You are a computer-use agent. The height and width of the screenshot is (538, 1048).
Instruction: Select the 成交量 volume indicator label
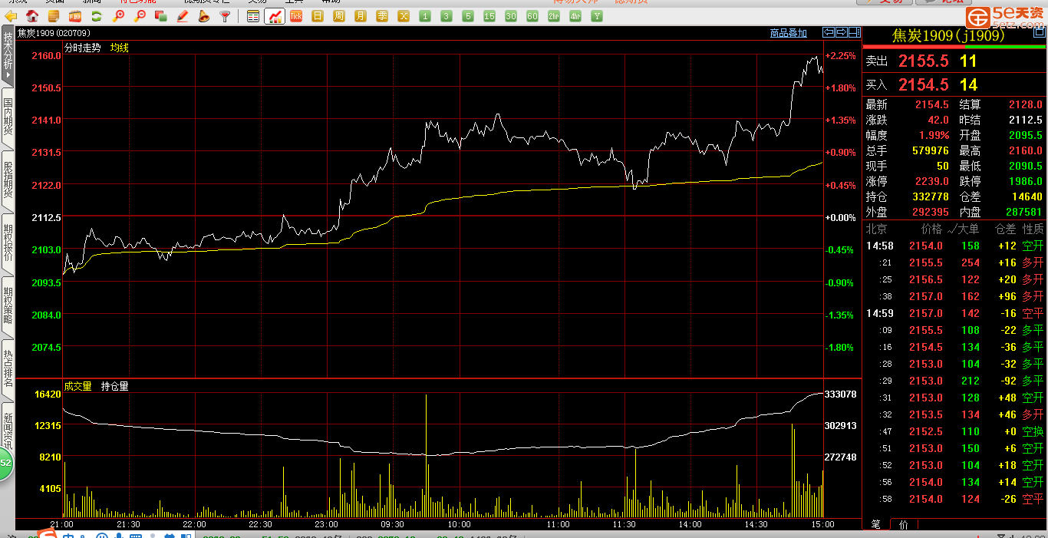77,386
